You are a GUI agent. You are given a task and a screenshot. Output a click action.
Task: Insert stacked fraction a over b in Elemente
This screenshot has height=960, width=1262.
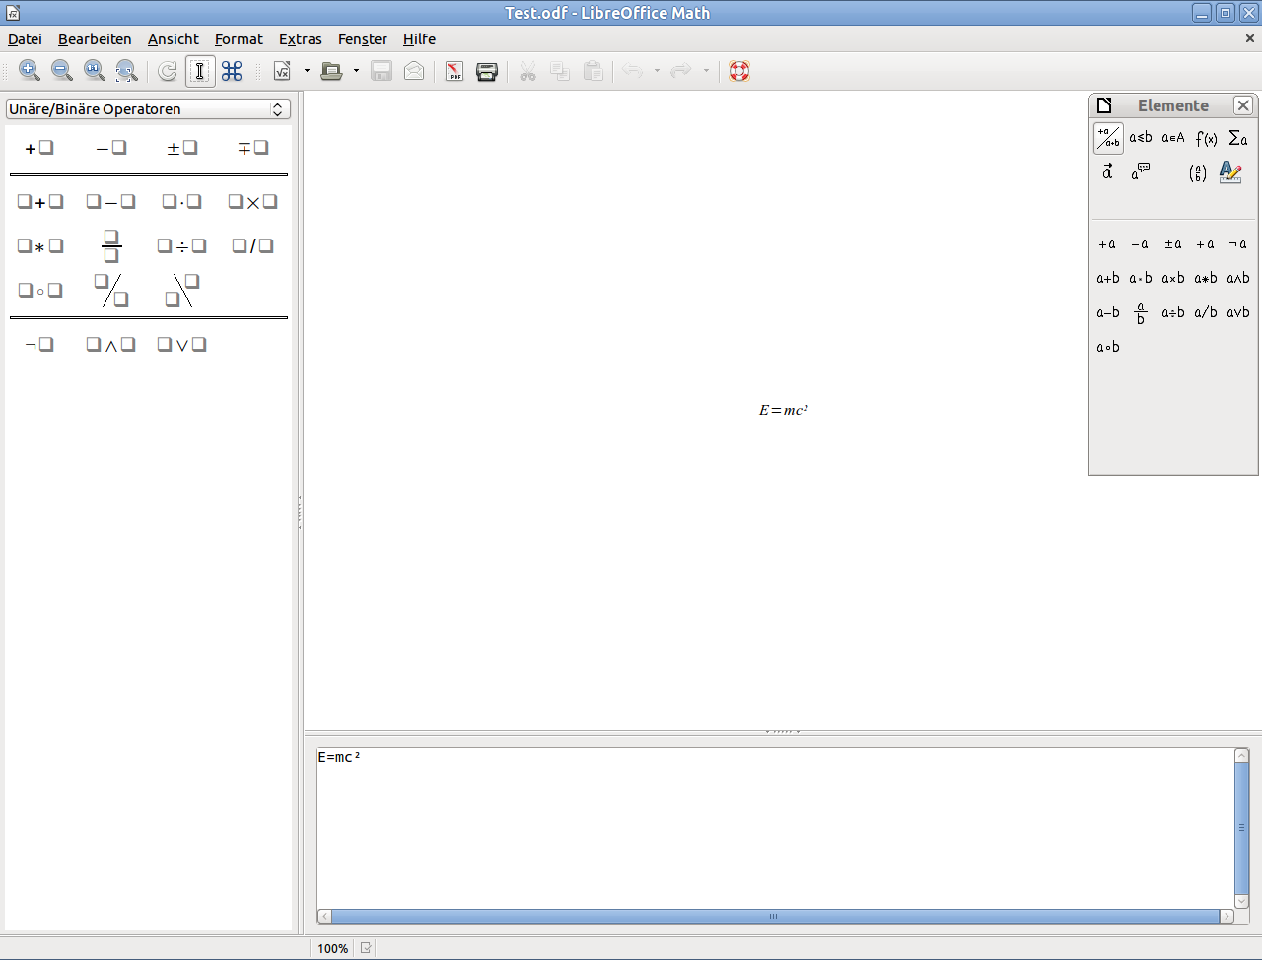(1141, 313)
